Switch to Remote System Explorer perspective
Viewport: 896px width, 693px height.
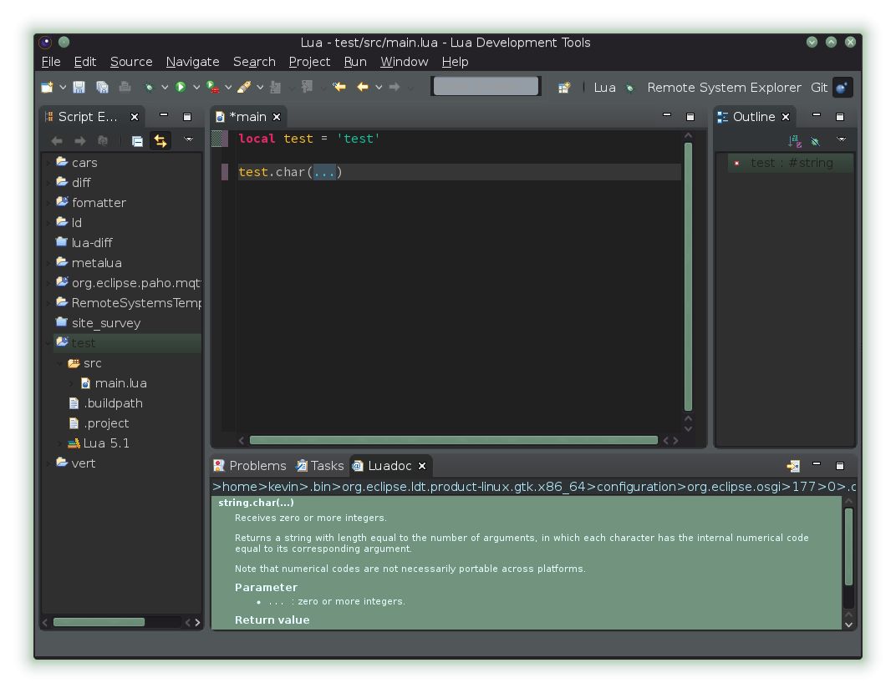point(724,88)
